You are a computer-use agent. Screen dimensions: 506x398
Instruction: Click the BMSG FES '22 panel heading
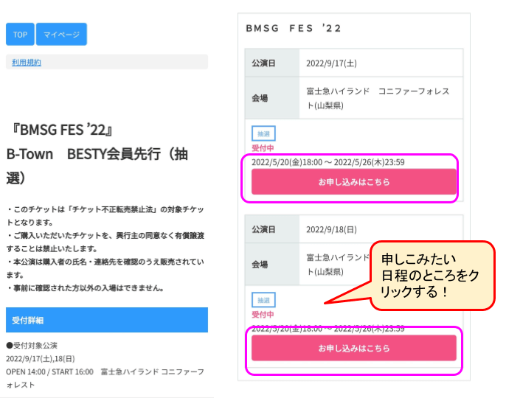coord(293,29)
